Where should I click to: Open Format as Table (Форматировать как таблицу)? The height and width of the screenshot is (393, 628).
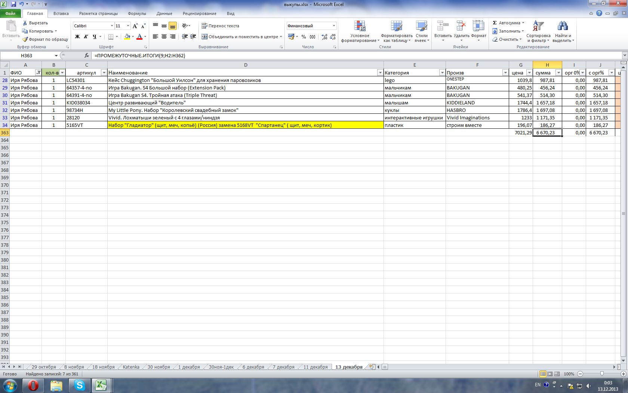point(397,31)
